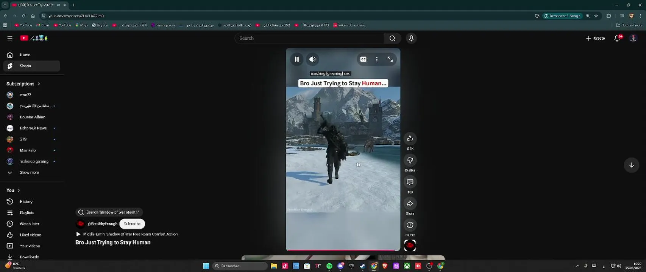646x272 pixels.
Task: Go back in browser history
Action: click(5, 16)
